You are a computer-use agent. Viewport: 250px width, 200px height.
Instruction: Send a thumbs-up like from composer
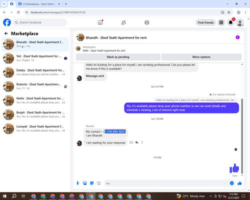coord(239,183)
